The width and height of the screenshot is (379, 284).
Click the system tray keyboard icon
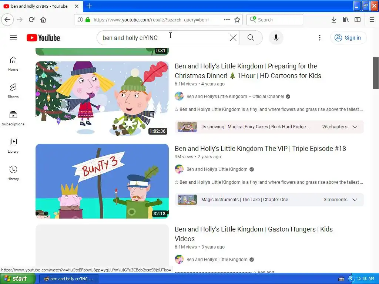(x=341, y=279)
